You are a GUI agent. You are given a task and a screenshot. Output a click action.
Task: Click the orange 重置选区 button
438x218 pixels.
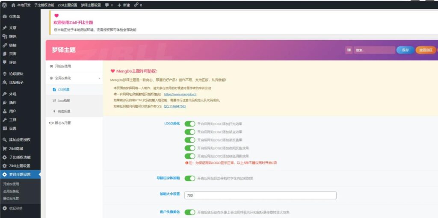pos(426,50)
